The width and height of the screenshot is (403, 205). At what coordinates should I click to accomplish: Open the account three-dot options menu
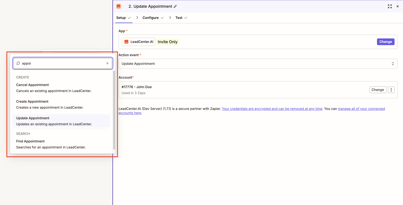pos(391,90)
